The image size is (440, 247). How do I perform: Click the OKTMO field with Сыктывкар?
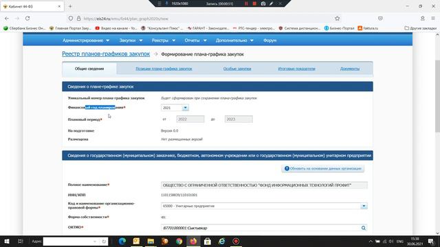pyautogui.click(x=264, y=228)
